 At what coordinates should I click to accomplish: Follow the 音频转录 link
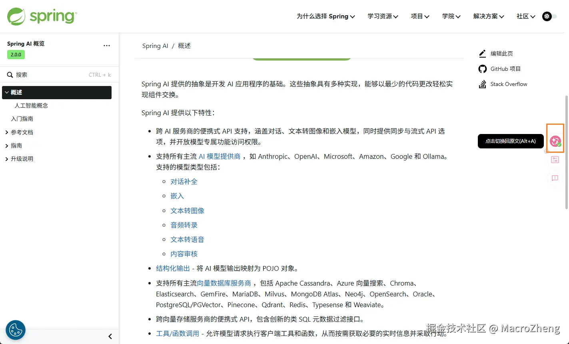(x=184, y=225)
